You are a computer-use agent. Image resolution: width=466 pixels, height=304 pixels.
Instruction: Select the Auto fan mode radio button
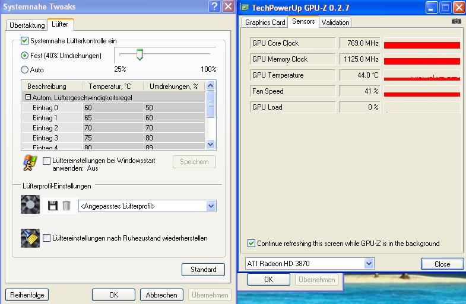(x=25, y=70)
